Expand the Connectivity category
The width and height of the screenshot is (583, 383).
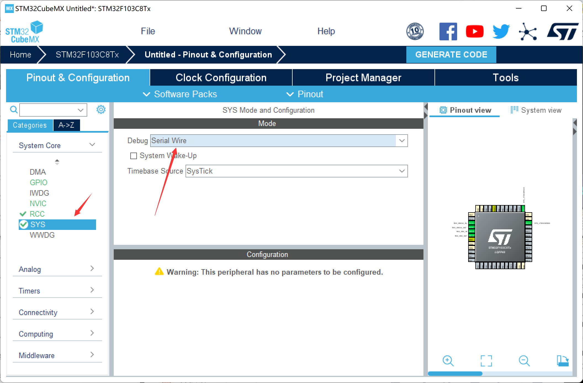pos(57,312)
